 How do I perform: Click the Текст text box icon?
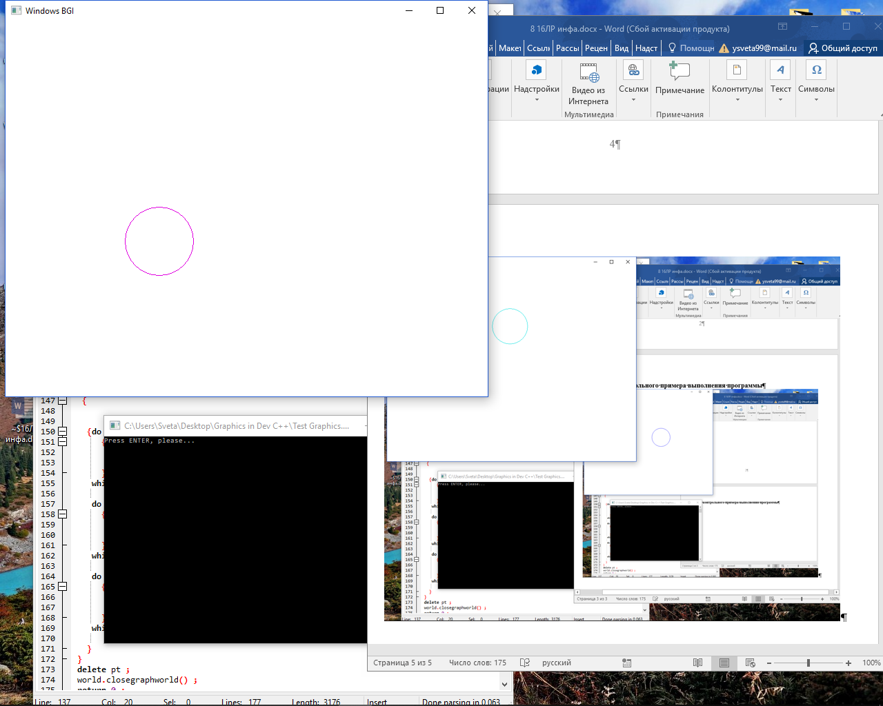coord(780,70)
